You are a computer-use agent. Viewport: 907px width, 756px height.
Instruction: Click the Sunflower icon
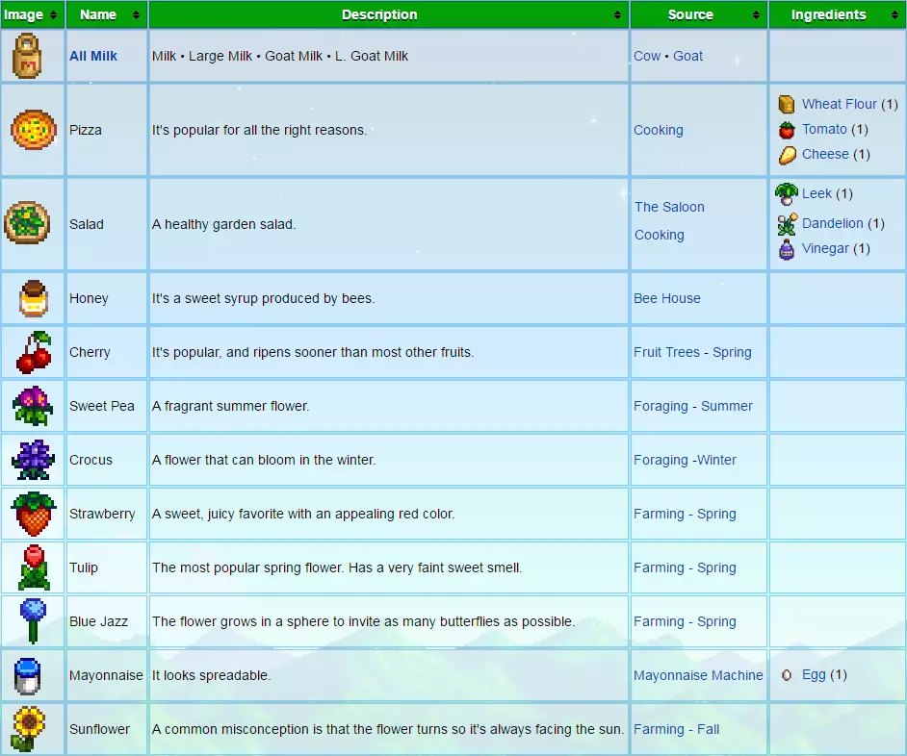(27, 729)
